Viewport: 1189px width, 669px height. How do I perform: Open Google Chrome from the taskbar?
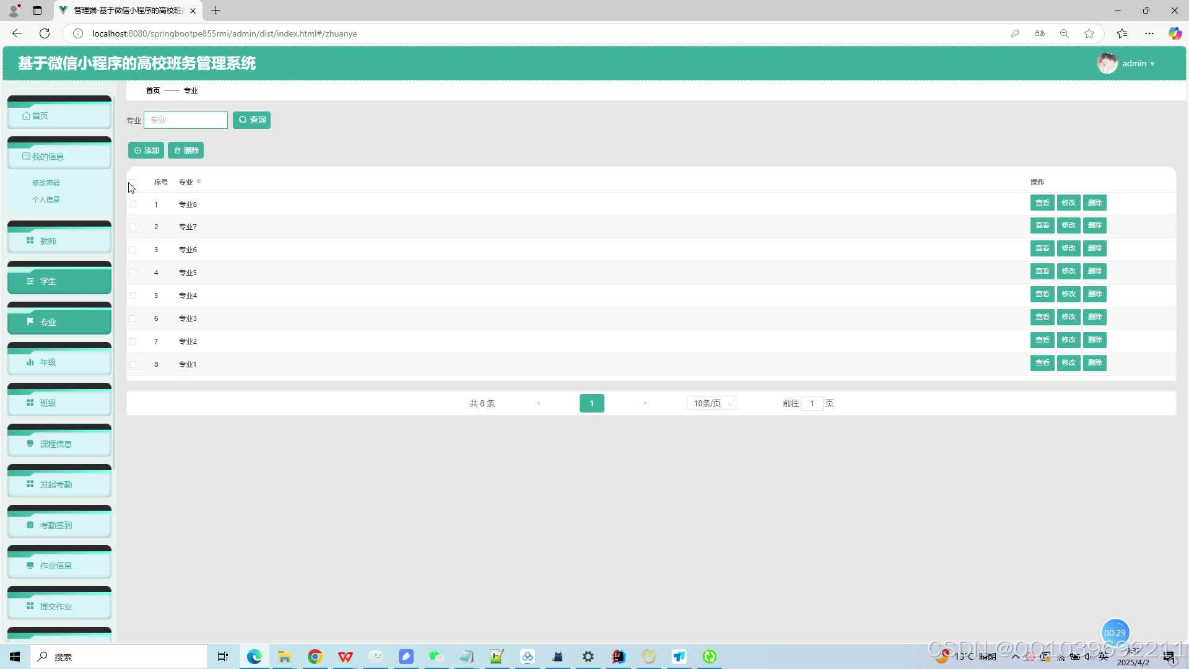pos(315,657)
